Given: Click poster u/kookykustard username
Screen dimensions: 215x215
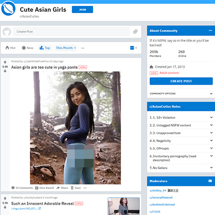Looking at the screenshot, I should pyautogui.click(x=33, y=198).
